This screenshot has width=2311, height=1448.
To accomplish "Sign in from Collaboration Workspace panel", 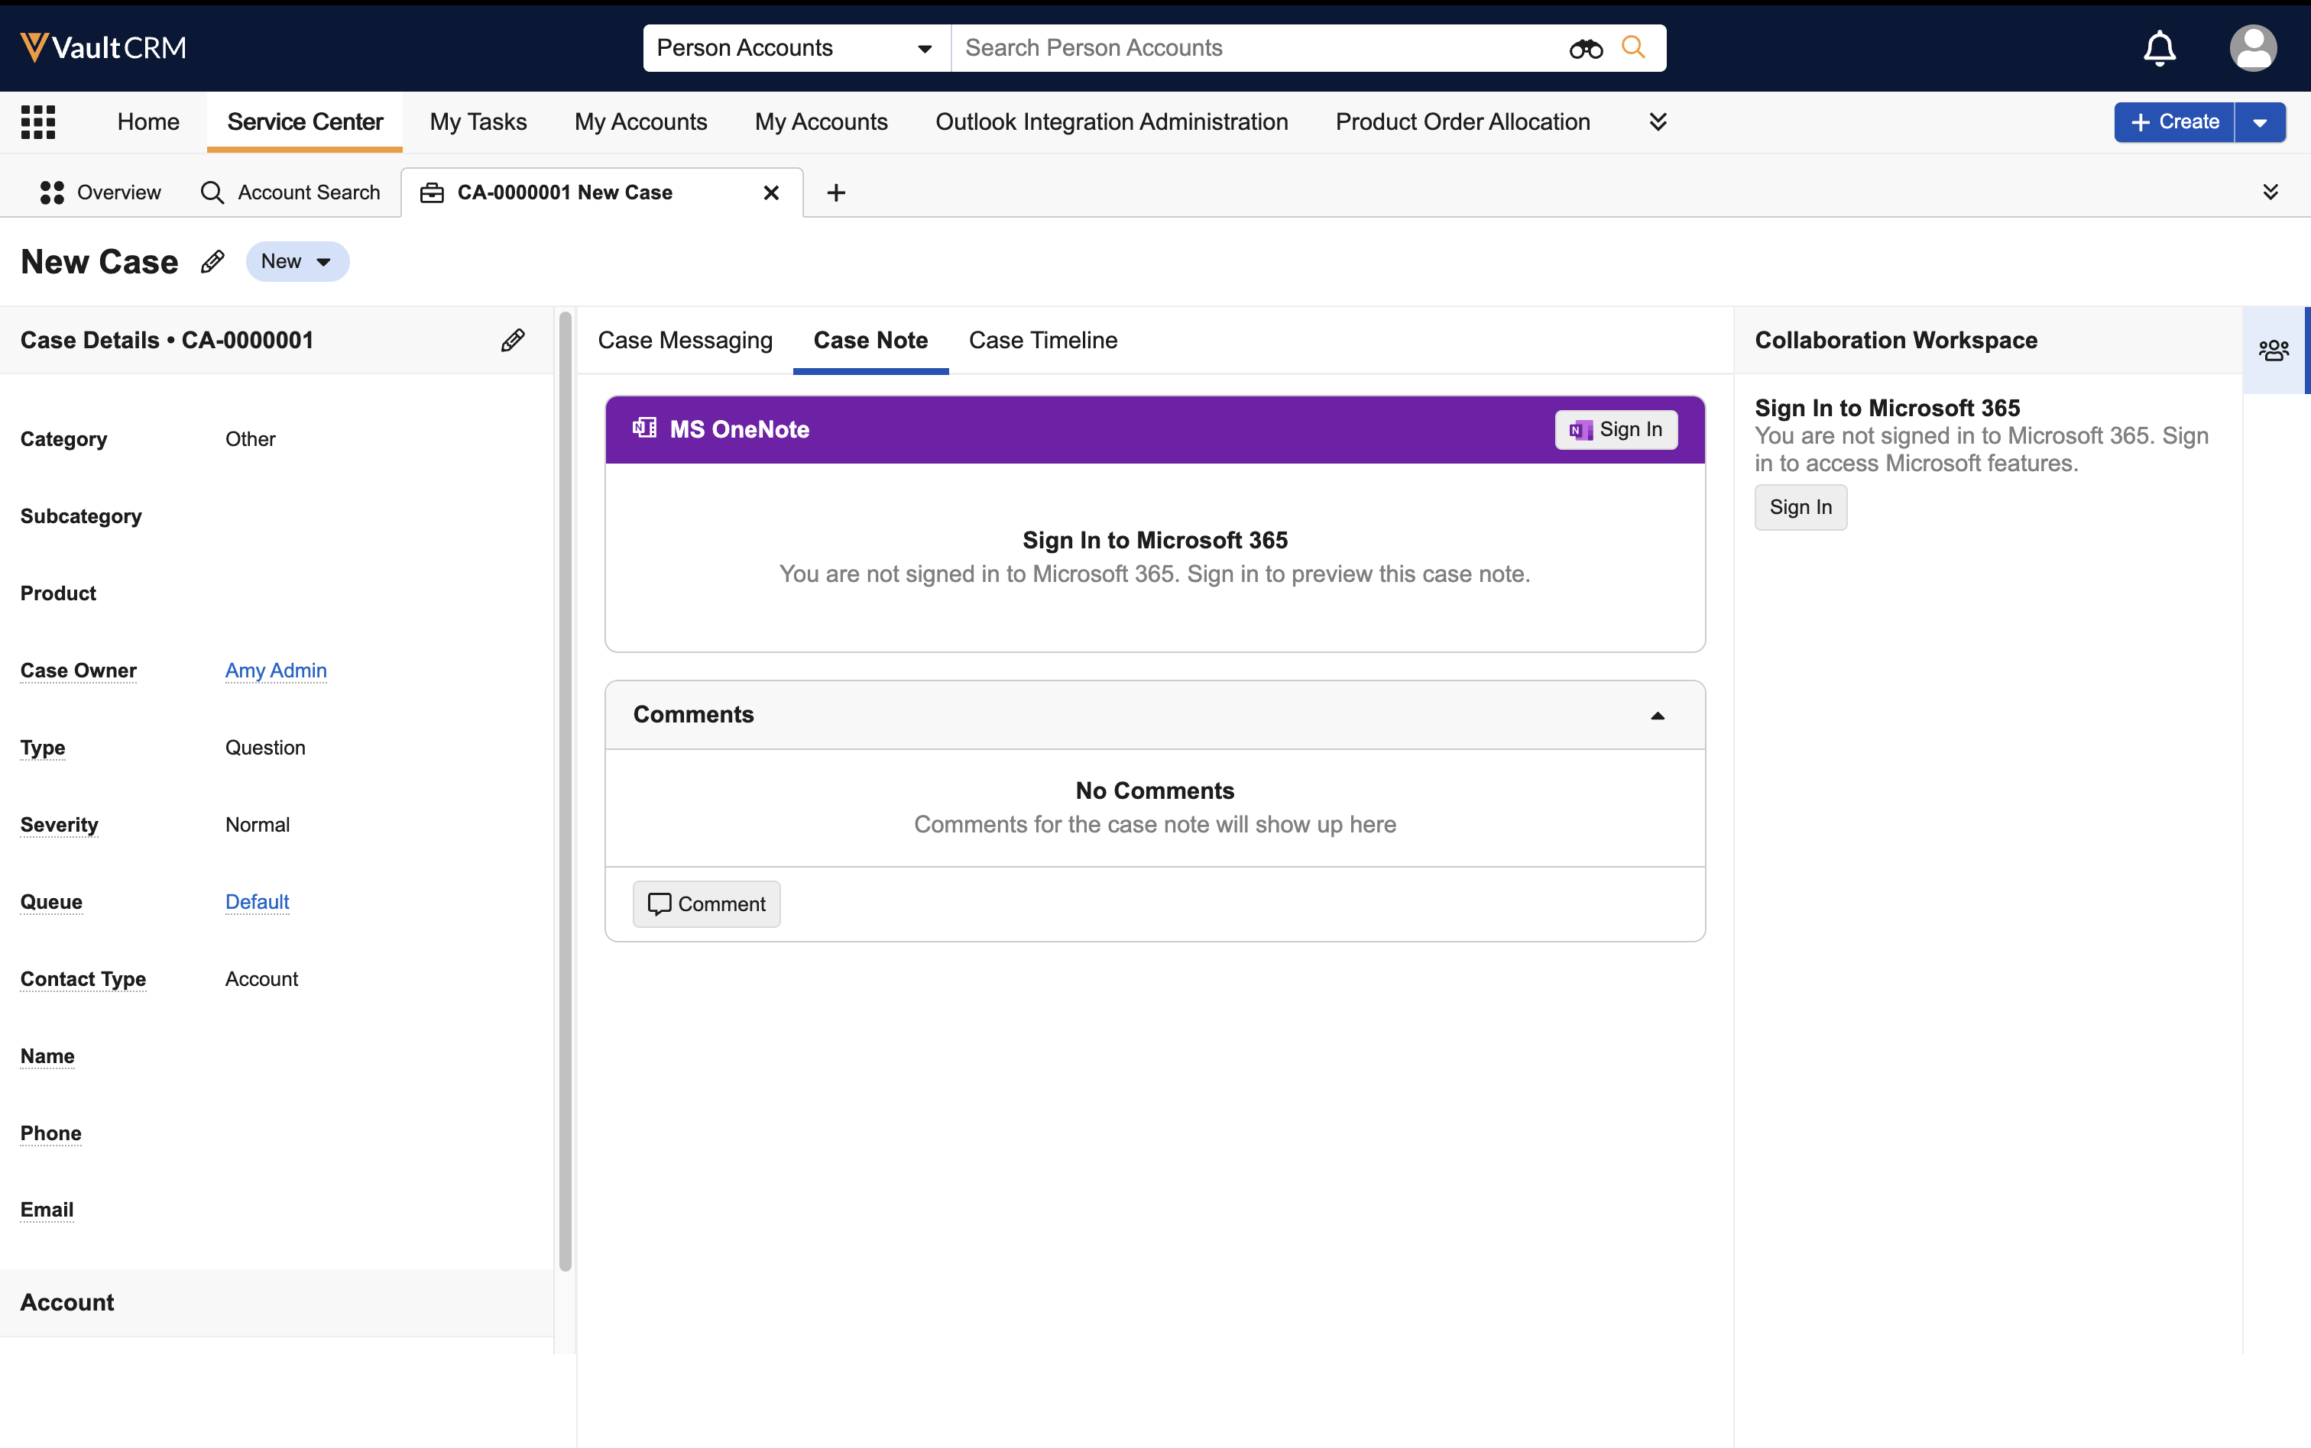I will (1801, 508).
